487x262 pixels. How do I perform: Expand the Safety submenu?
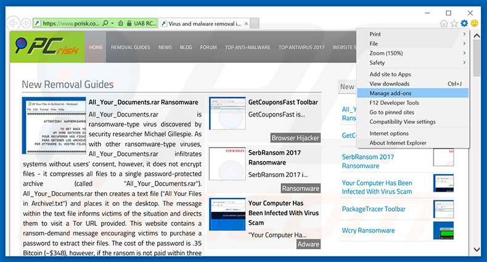pyautogui.click(x=413, y=63)
